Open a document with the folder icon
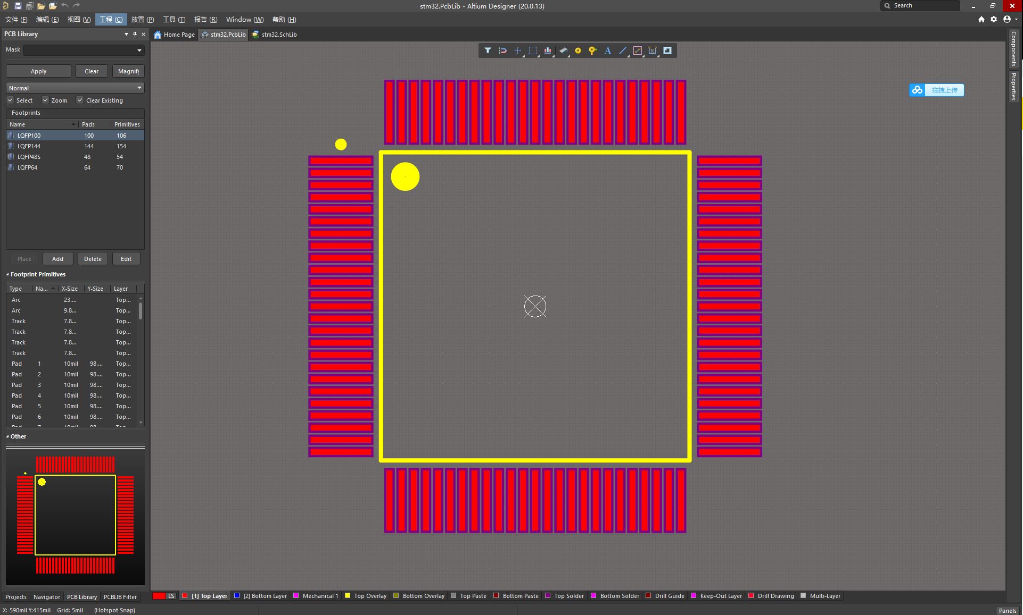This screenshot has width=1023, height=615. click(x=41, y=6)
